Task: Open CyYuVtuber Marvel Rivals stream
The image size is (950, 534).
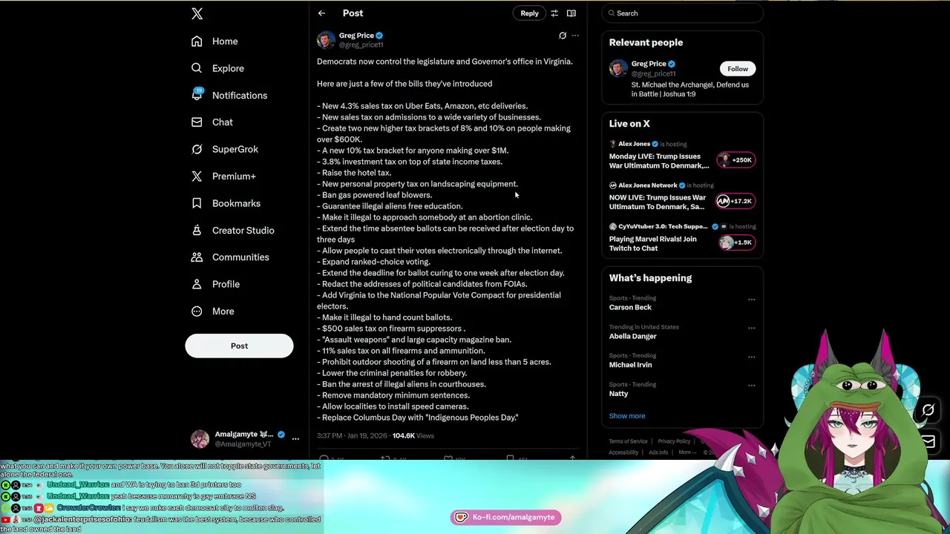Action: coord(653,244)
